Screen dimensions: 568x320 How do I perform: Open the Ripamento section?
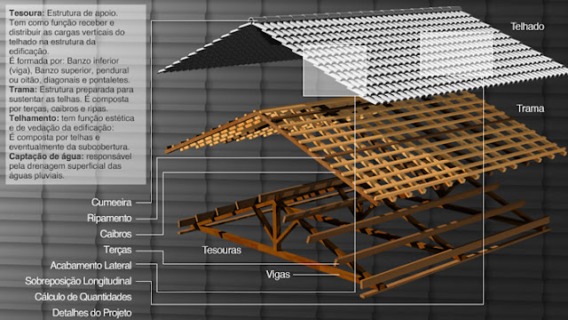coord(109,219)
